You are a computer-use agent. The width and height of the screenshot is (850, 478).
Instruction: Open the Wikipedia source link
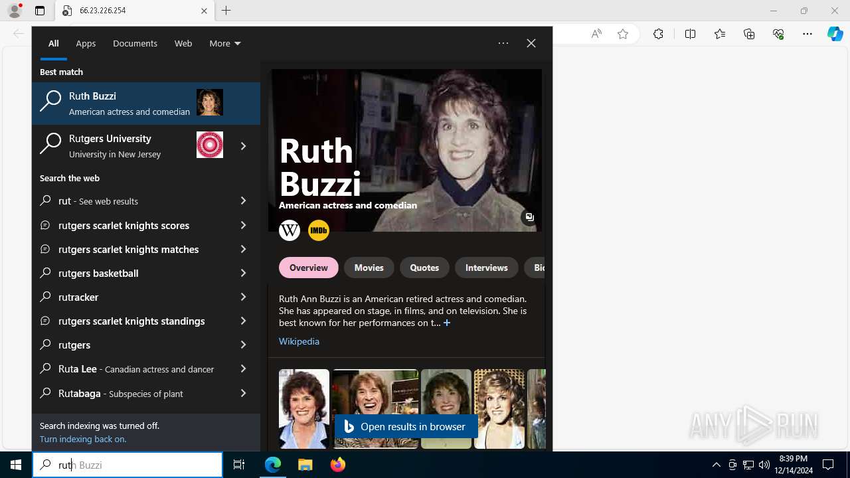(x=299, y=341)
